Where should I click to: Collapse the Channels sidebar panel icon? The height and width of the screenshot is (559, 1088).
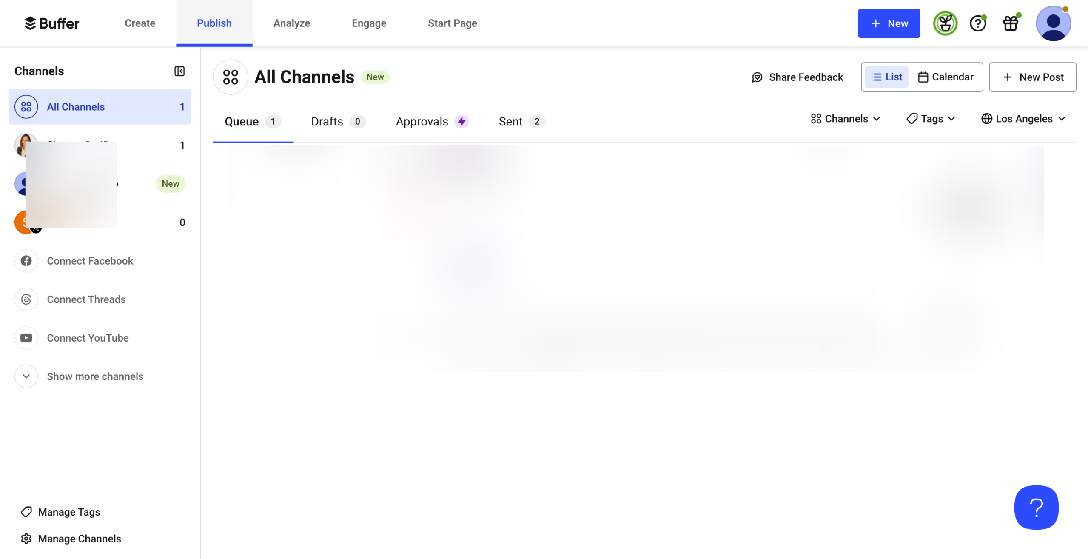point(179,71)
